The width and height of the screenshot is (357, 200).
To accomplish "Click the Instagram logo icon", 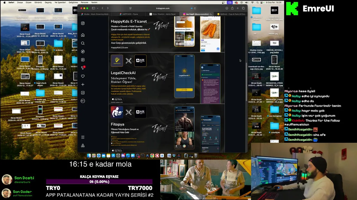I will pos(83,23).
